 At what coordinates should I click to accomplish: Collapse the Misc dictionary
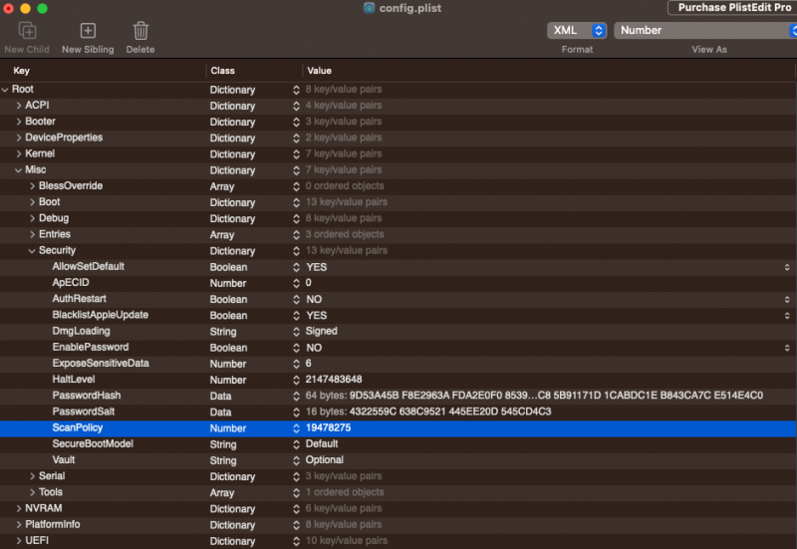pos(19,170)
